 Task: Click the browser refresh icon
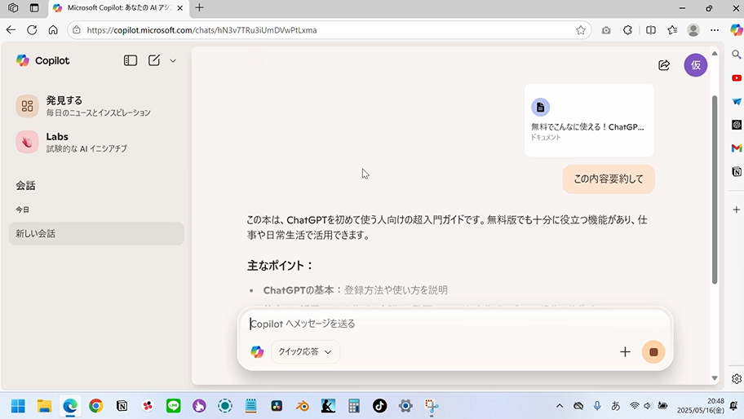point(32,30)
